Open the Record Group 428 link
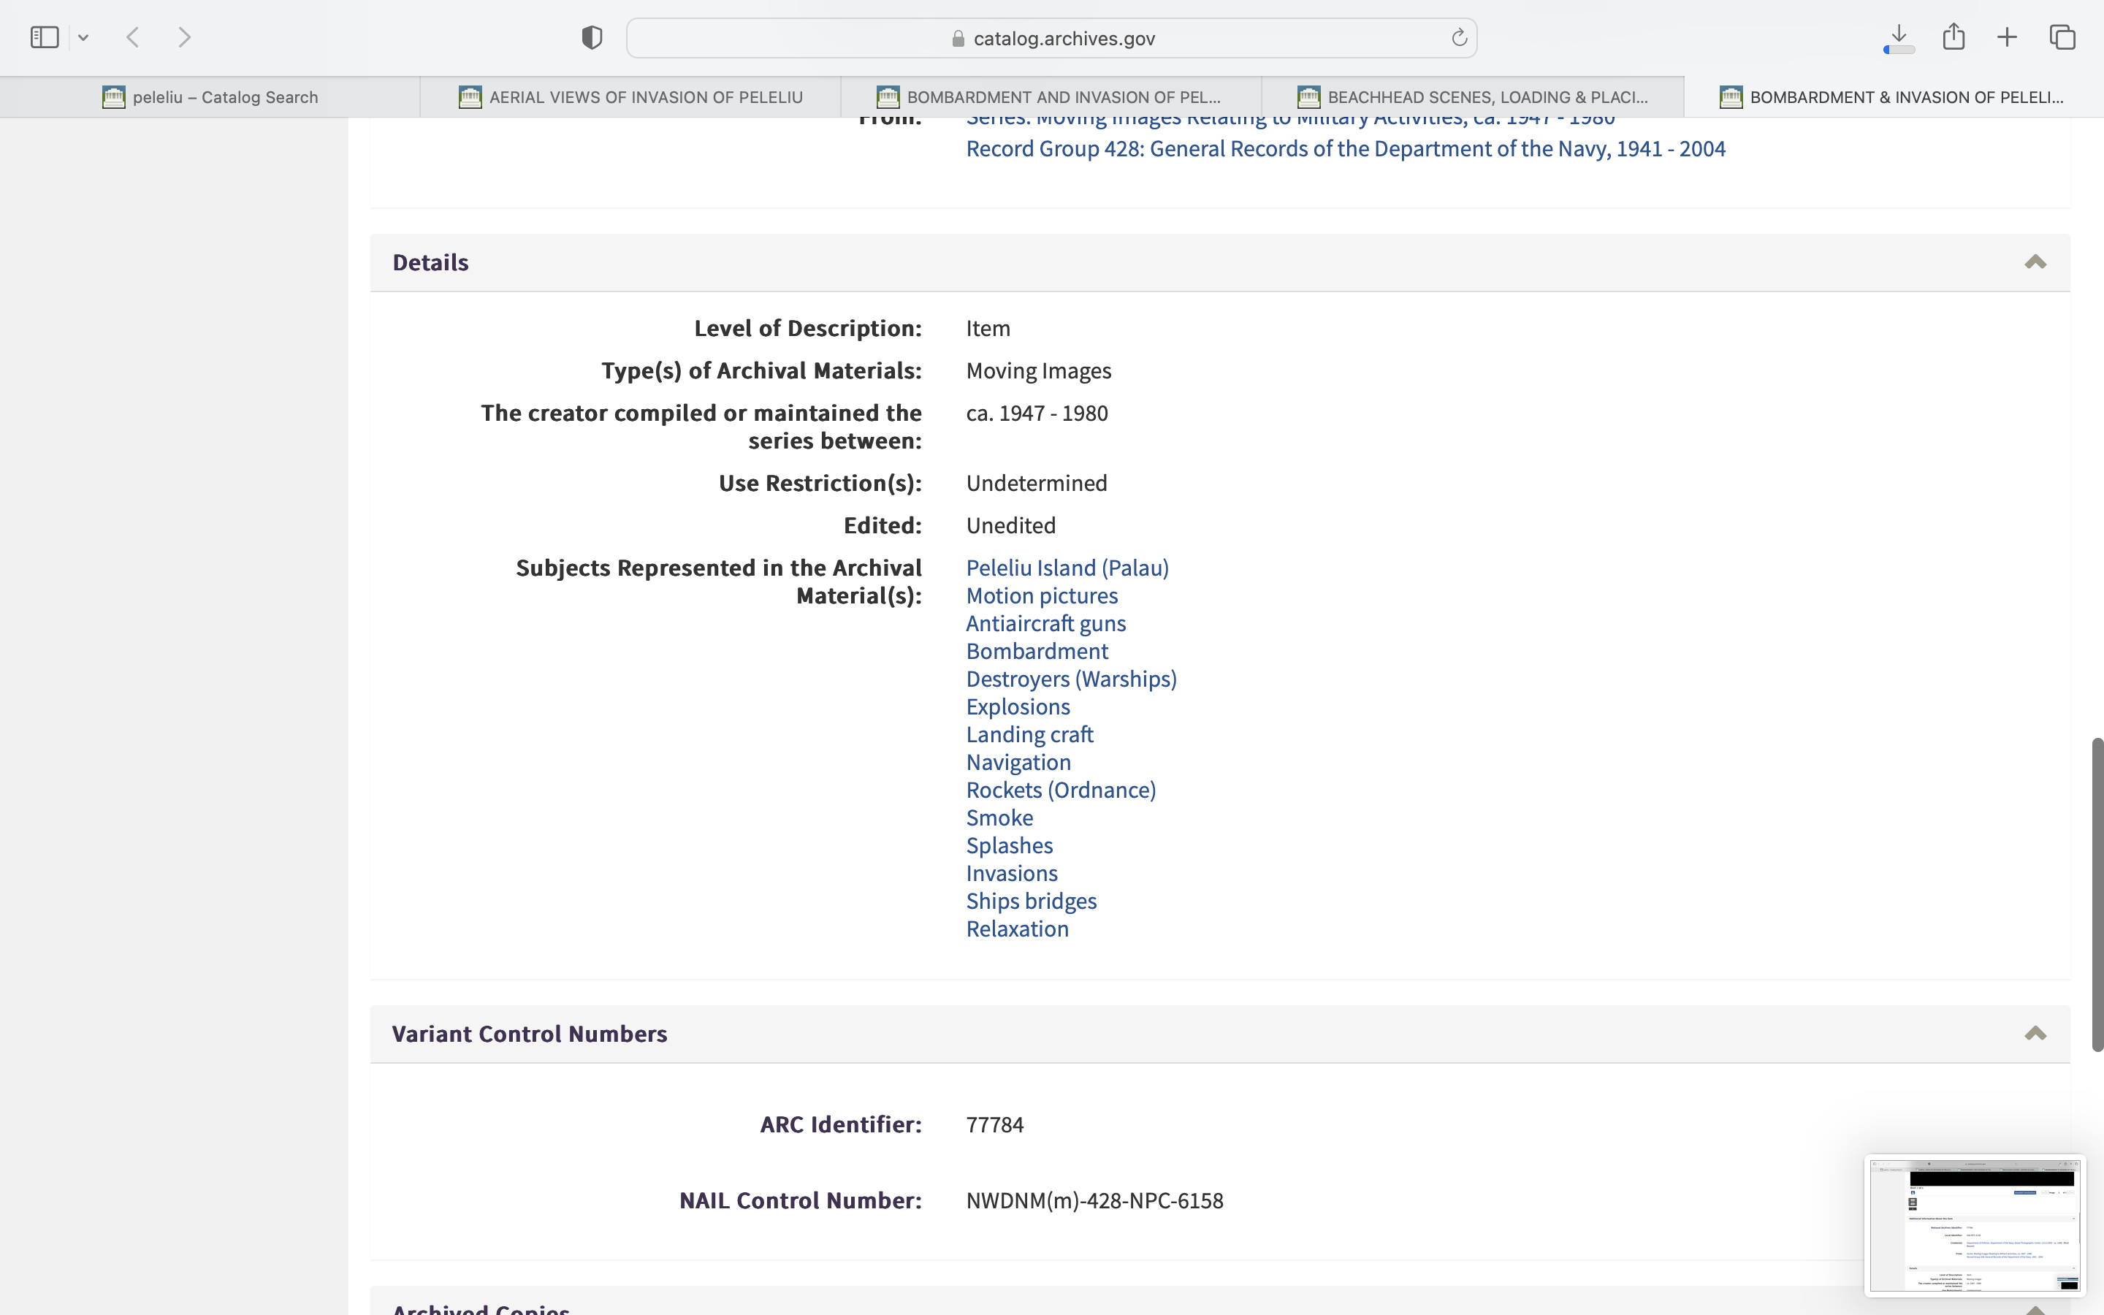 [x=1345, y=149]
